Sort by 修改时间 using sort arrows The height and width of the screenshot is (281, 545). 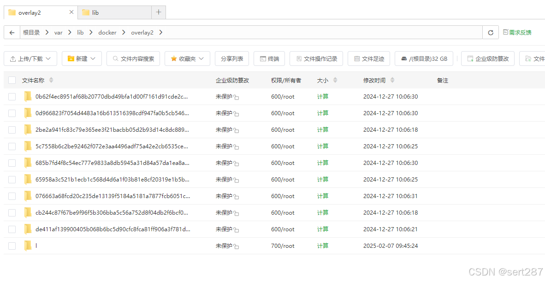point(392,80)
